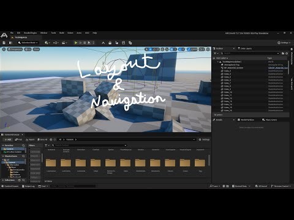The height and width of the screenshot is (220, 294).
Task: Open the first folder thumbnail in Content Browser
Action: pyautogui.click(x=51, y=163)
